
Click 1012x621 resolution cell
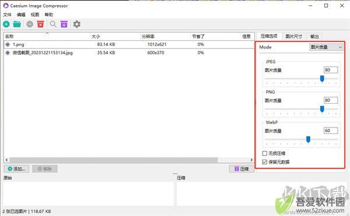tap(157, 44)
